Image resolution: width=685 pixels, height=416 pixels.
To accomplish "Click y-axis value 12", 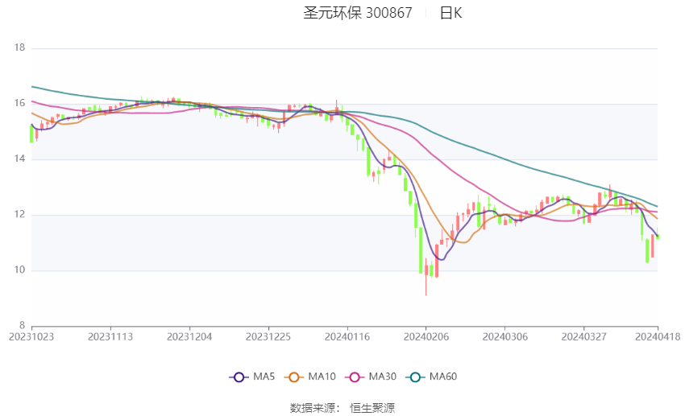I will pyautogui.click(x=19, y=215).
